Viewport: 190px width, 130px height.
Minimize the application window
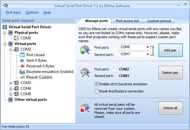tap(178, 5)
